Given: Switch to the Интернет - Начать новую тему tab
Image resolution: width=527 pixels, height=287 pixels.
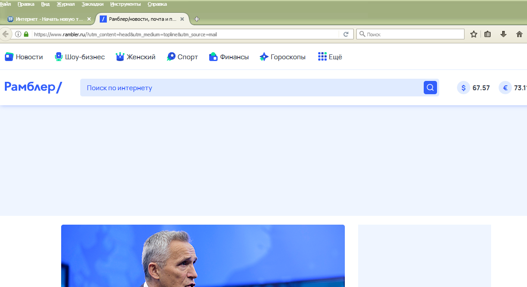Looking at the screenshot, I should tap(49, 19).
